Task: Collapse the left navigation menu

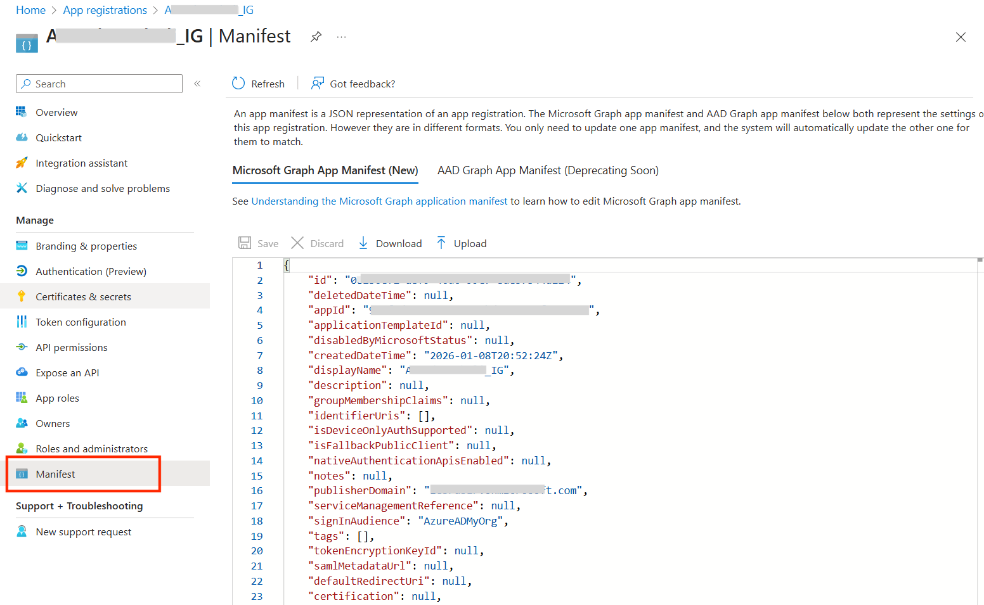Action: (197, 84)
